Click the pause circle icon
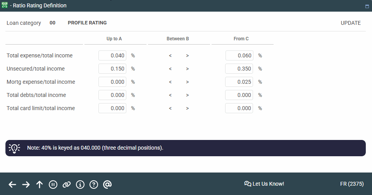The height and width of the screenshot is (195, 372). (53, 185)
